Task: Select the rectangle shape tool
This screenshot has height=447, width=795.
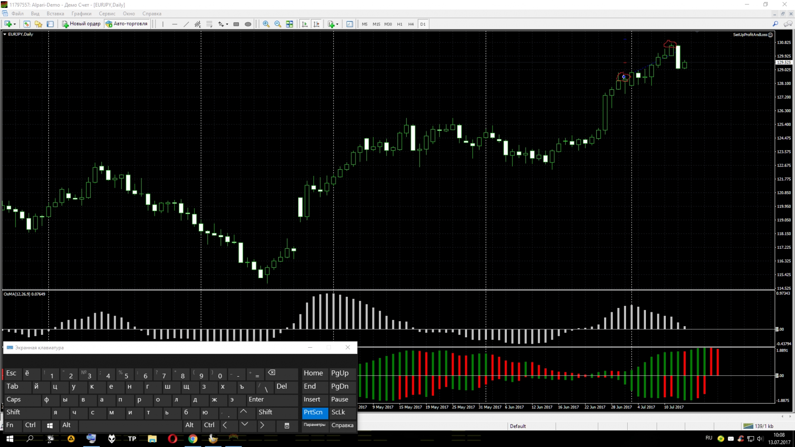Action: (236, 24)
